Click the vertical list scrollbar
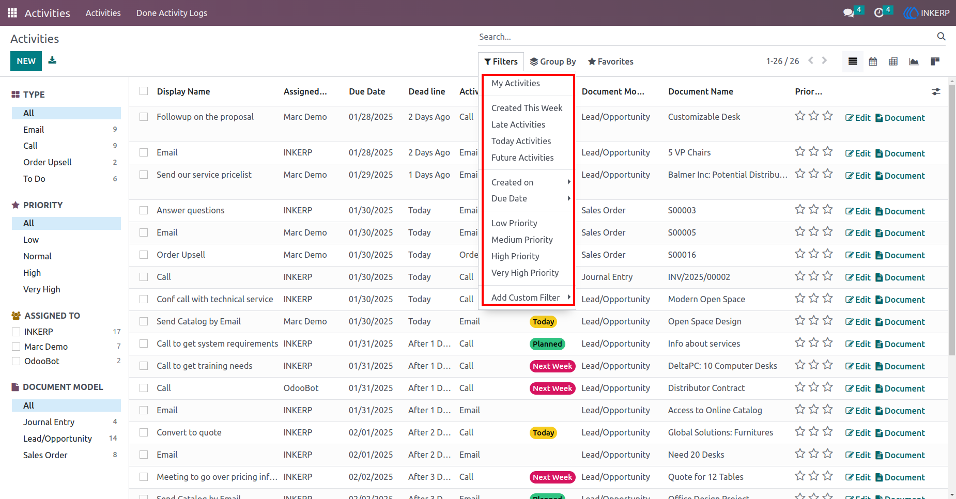Screen dimensions: 956x499 pyautogui.click(x=952, y=220)
